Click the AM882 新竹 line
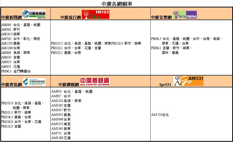Image resolution: width=233 pixels, height=142 pixels. click(11, 29)
